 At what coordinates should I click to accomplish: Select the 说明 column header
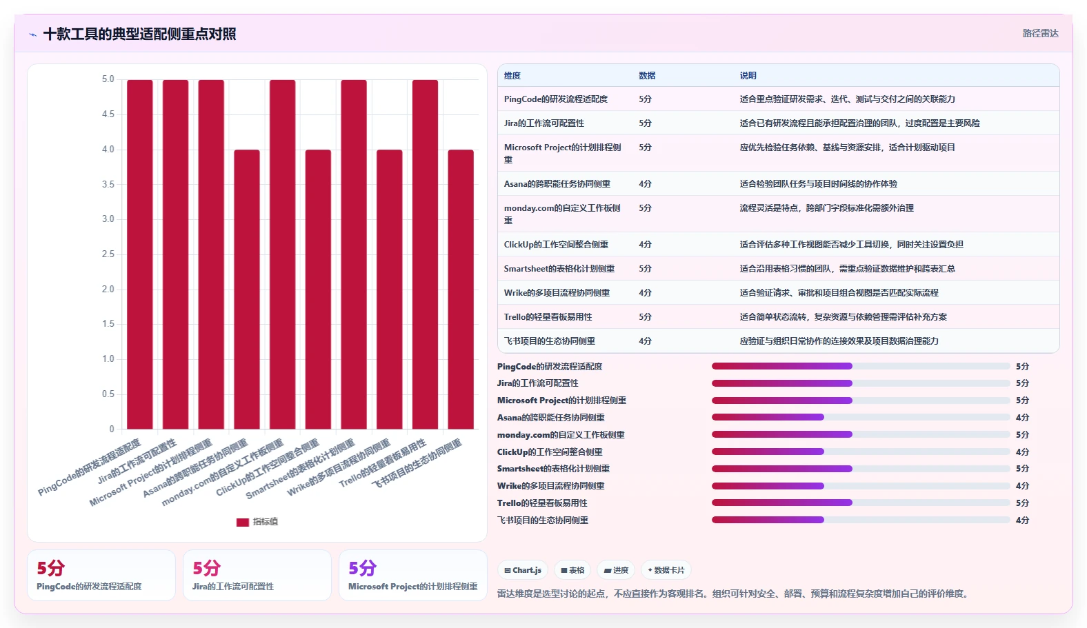(x=748, y=76)
